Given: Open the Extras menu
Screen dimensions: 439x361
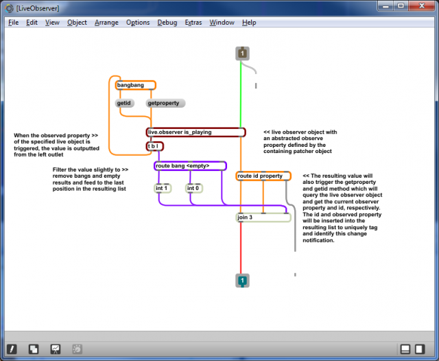Looking at the screenshot, I should tap(193, 23).
